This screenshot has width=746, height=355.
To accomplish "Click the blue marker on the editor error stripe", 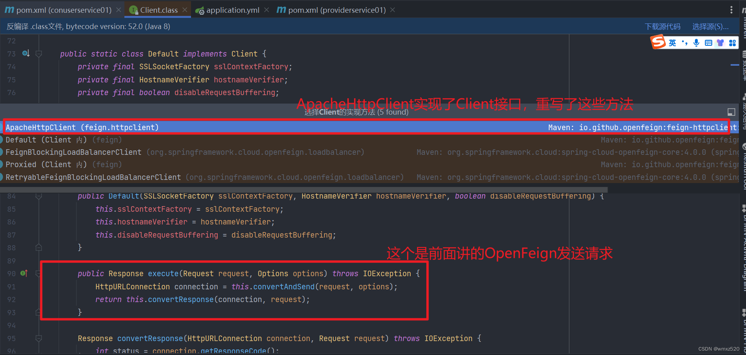I will (x=734, y=65).
